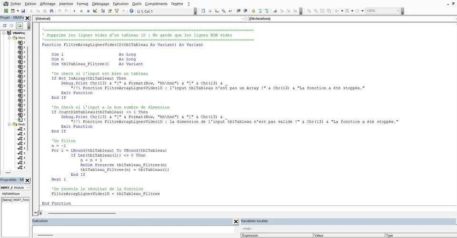Screen dimensions: 457x238
Task: Click the Valeur column header
Action: coord(349,235)
